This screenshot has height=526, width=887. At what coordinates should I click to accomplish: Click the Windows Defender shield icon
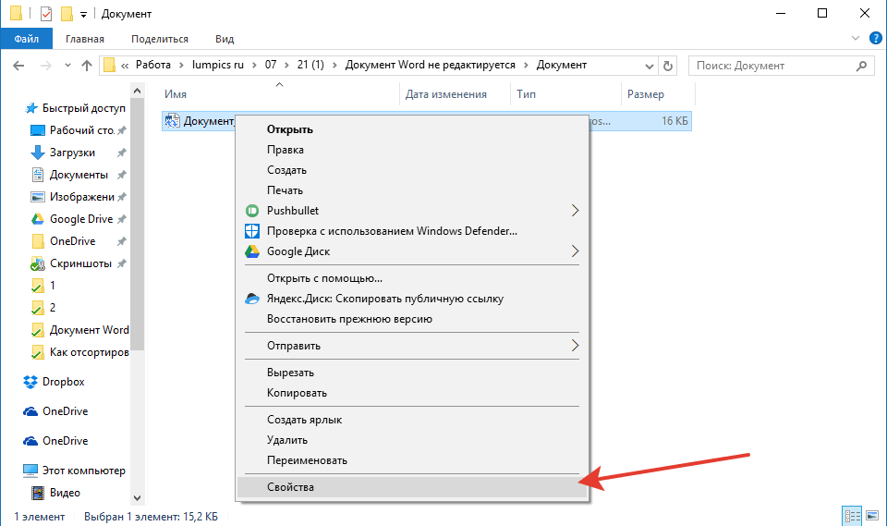click(252, 231)
